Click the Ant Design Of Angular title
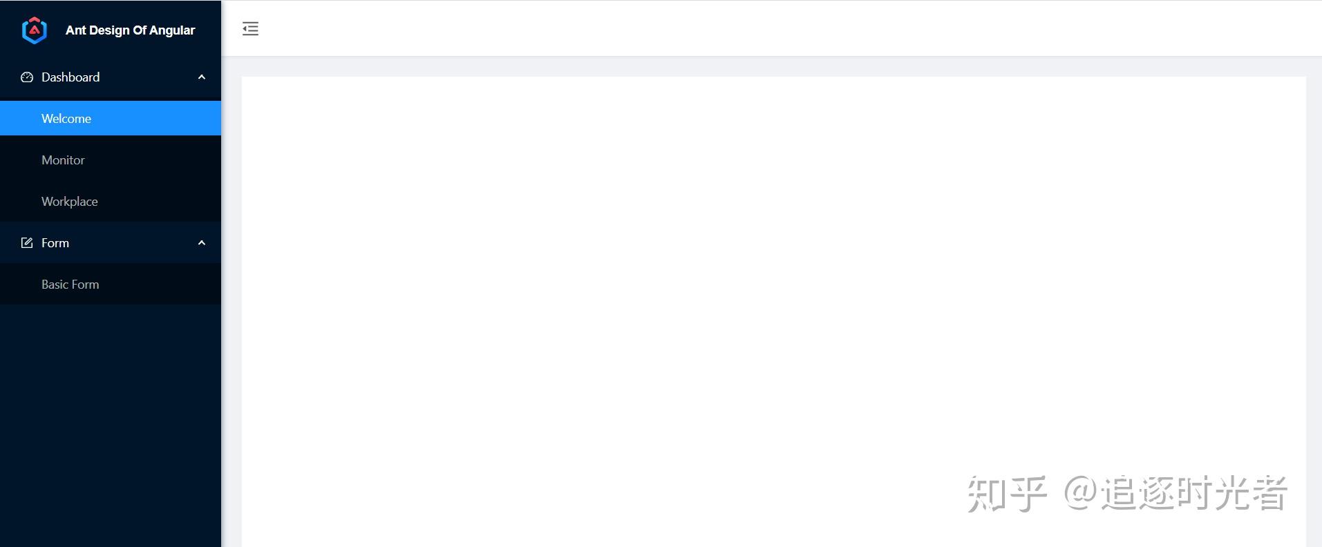The width and height of the screenshot is (1322, 547). coord(130,30)
